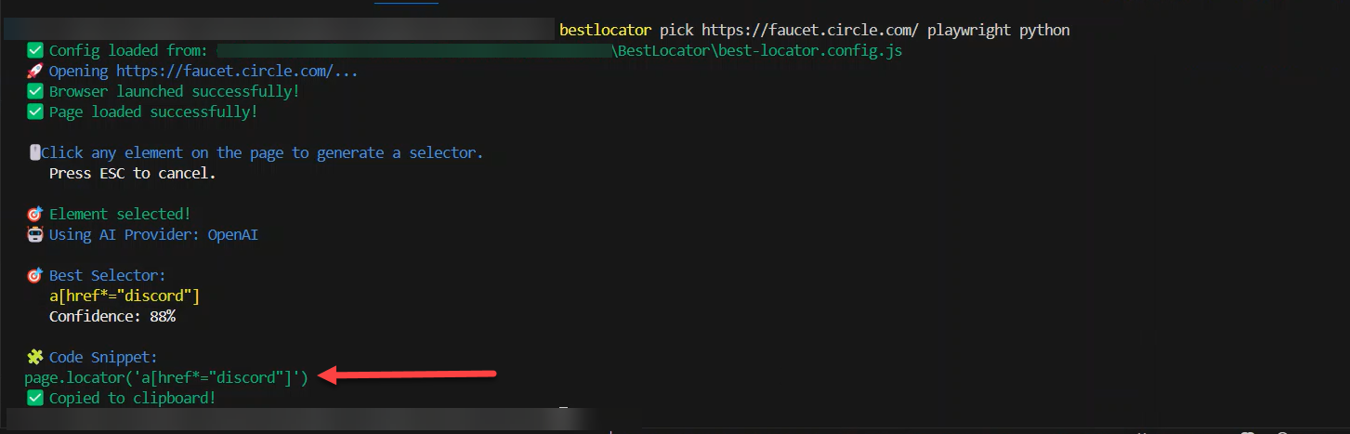Click the rocket emoji before 'Opening'
The width and height of the screenshot is (1350, 434).
tap(35, 71)
